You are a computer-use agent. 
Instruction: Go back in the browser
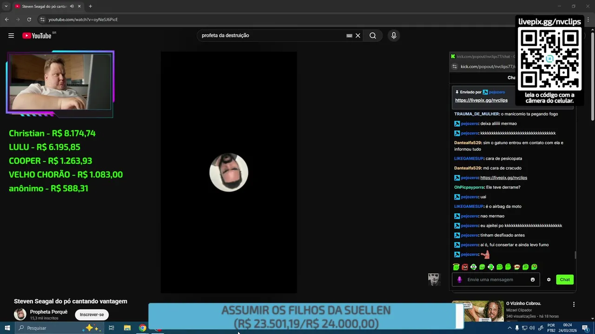7,19
